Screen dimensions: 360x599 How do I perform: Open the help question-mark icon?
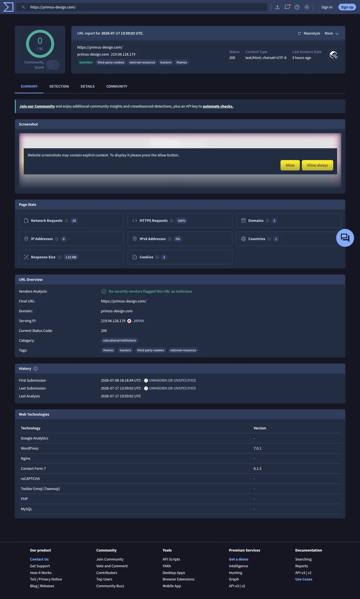tap(297, 7)
